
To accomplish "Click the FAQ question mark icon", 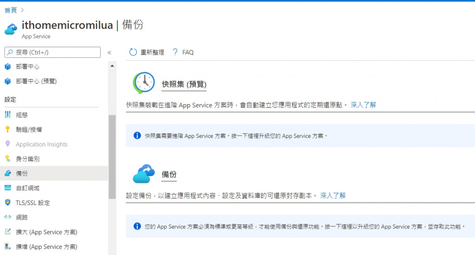I will tap(175, 52).
